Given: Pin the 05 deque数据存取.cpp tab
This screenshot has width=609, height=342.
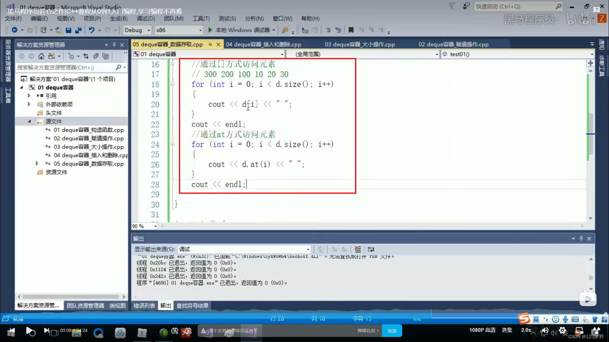Looking at the screenshot, I should (x=210, y=45).
